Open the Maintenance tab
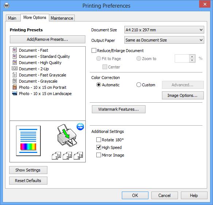Viewport: 213px width, 205px height. 62,18
